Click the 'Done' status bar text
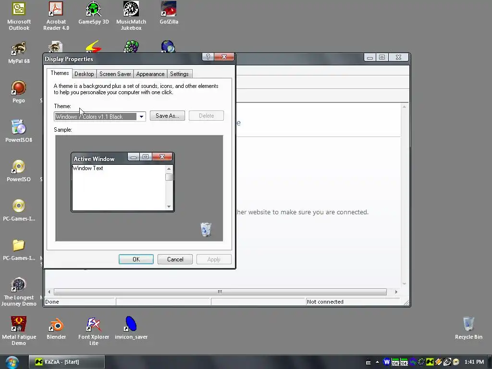 52,302
